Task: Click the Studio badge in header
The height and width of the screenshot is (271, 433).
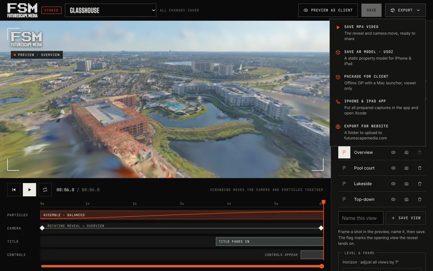Action: point(51,10)
